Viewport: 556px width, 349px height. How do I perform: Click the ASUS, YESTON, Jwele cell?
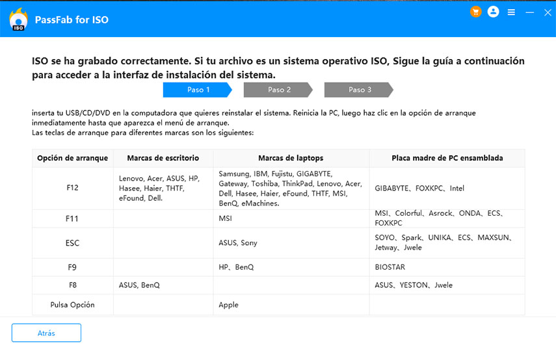tap(447, 285)
